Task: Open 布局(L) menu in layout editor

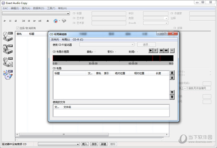Action: click(x=66, y=39)
